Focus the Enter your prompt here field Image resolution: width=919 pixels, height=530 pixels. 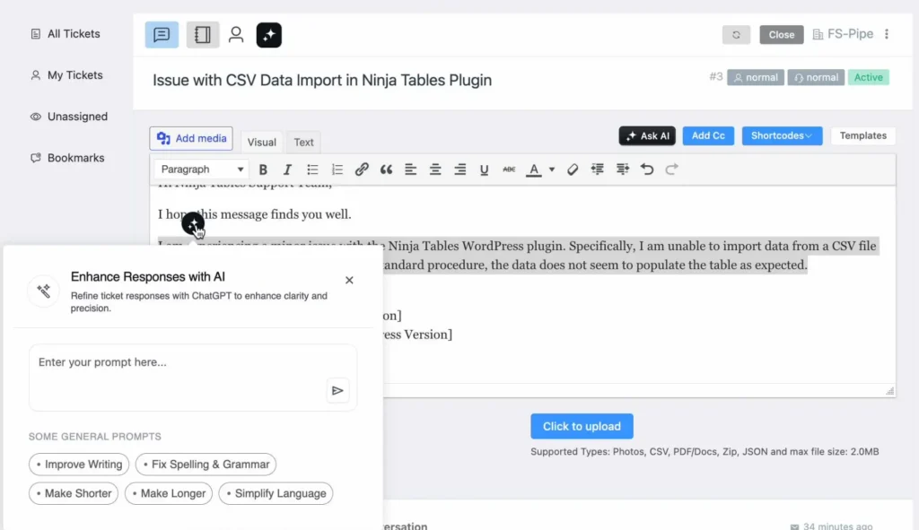coord(193,378)
